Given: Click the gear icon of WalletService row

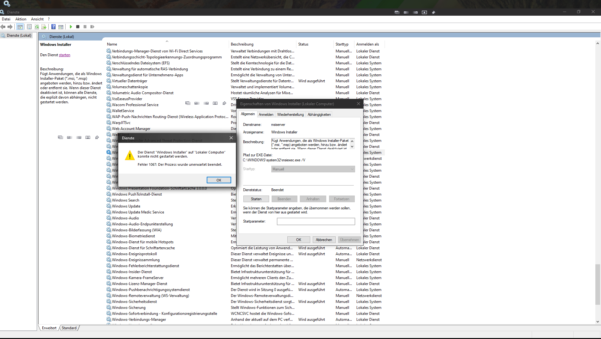Looking at the screenshot, I should tap(109, 110).
